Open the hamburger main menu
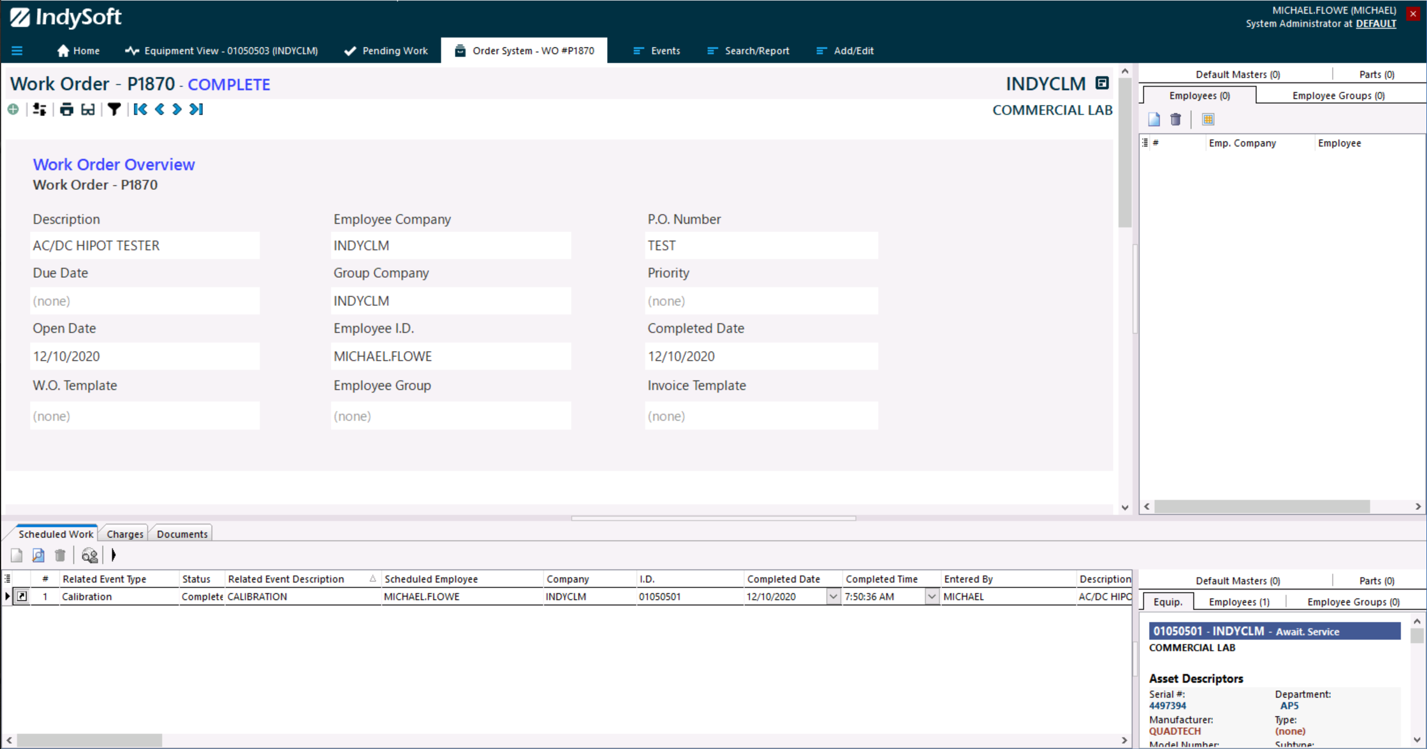Viewport: 1427px width, 749px height. coord(17,51)
